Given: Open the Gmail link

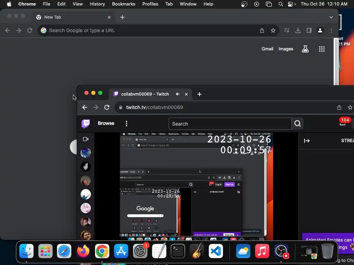Looking at the screenshot, I should 267,49.
